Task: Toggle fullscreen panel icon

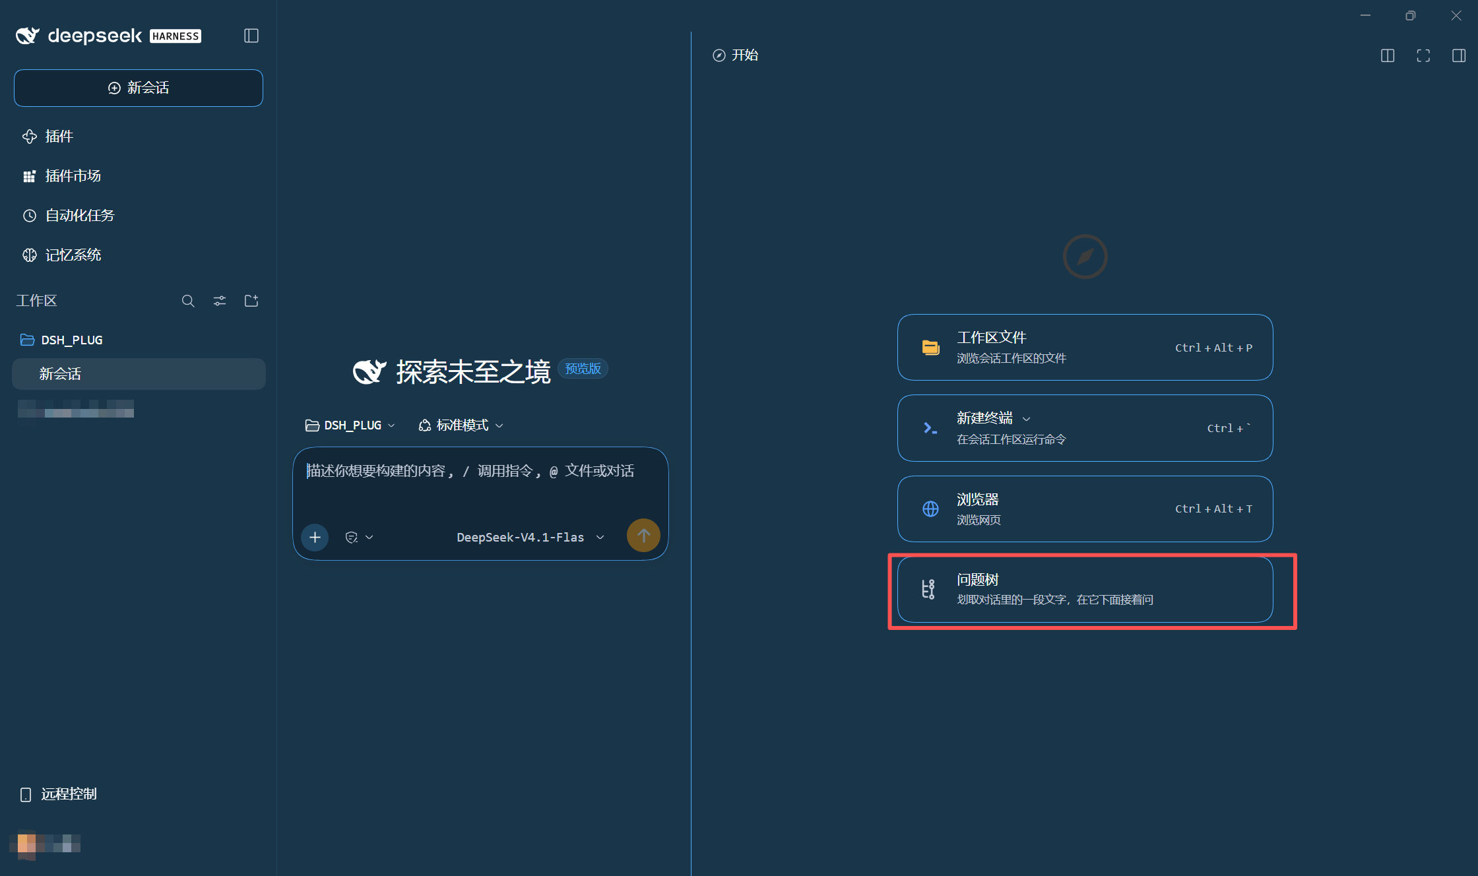Action: click(1423, 55)
